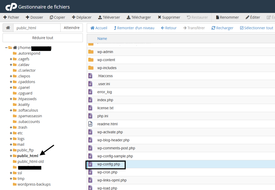275x190 pixels.
Task: Click the Réduire tout button
Action: point(43,38)
